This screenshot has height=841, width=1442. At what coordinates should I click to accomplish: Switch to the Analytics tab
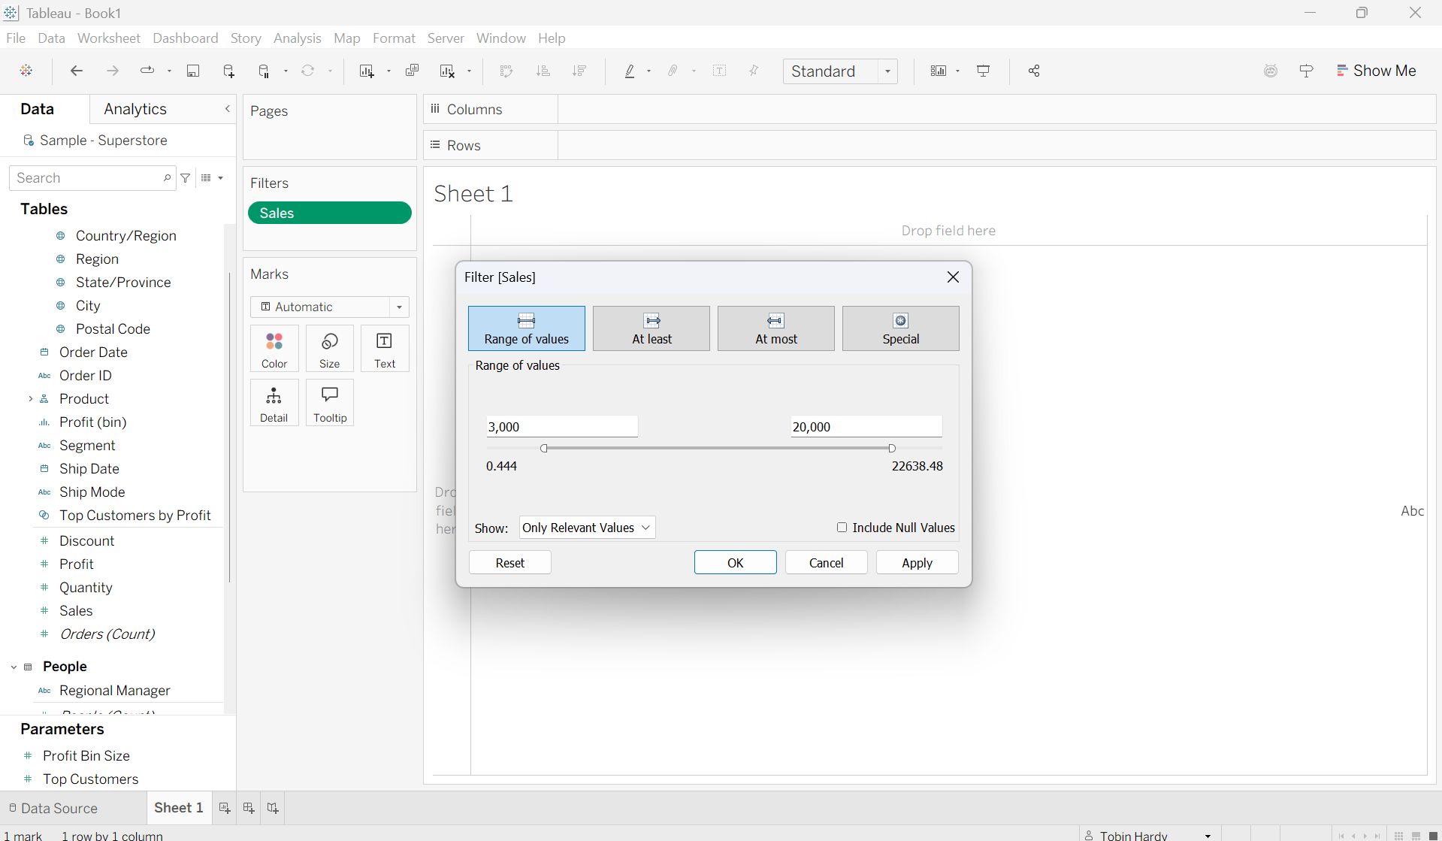click(135, 109)
